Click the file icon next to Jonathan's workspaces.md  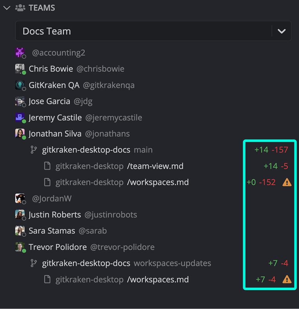pos(47,182)
